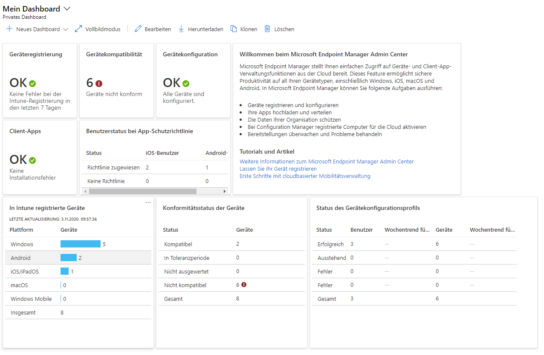Click green check icon in Geräteregistrierung tile

(x=32, y=84)
